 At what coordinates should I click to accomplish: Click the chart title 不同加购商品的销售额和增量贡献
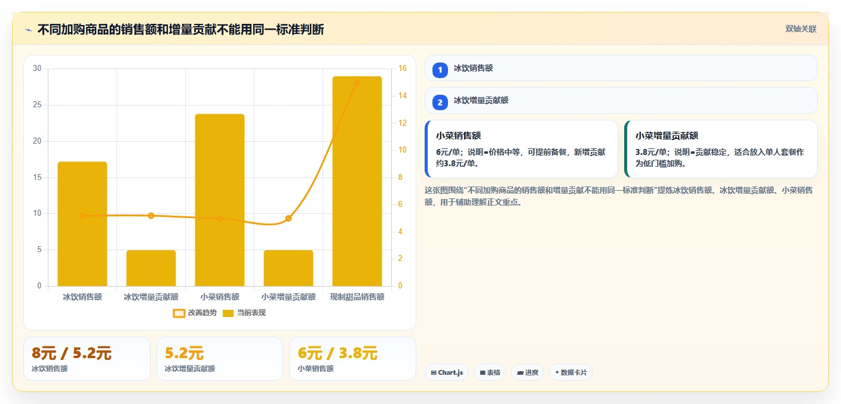click(180, 29)
